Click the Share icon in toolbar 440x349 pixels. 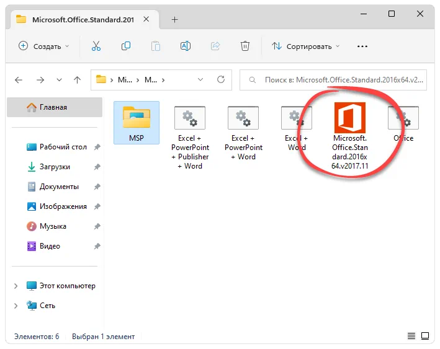tap(215, 46)
